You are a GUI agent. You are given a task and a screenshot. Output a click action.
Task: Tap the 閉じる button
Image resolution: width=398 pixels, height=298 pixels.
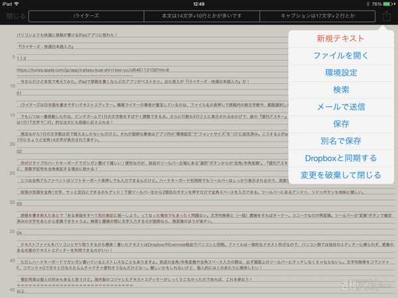point(16,16)
